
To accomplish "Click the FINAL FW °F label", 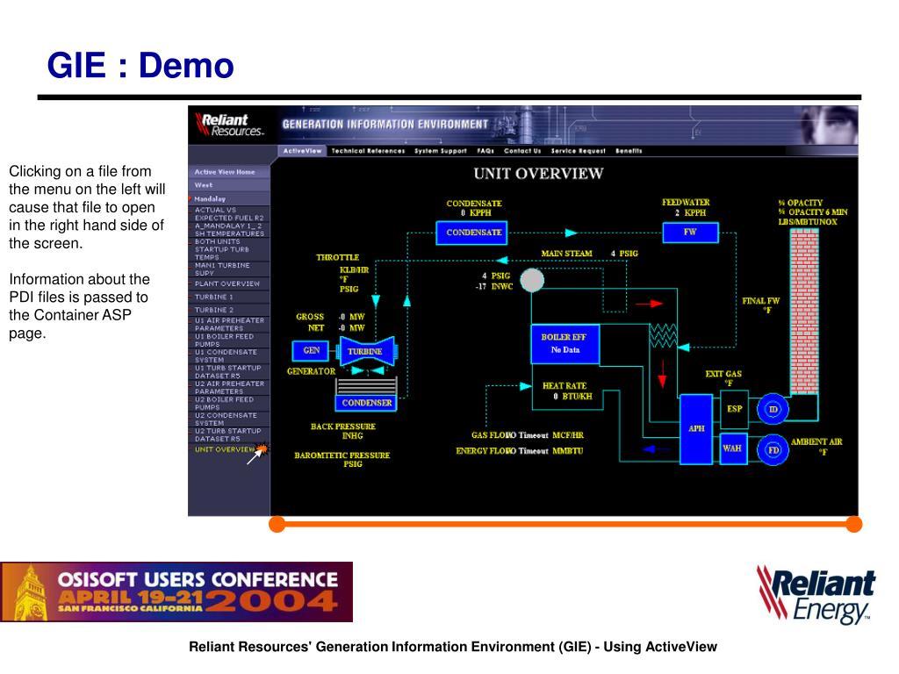I will [x=761, y=305].
